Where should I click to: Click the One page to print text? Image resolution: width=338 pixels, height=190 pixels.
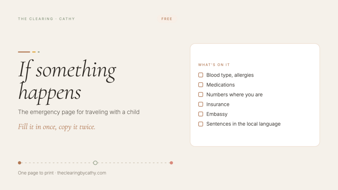point(36,173)
